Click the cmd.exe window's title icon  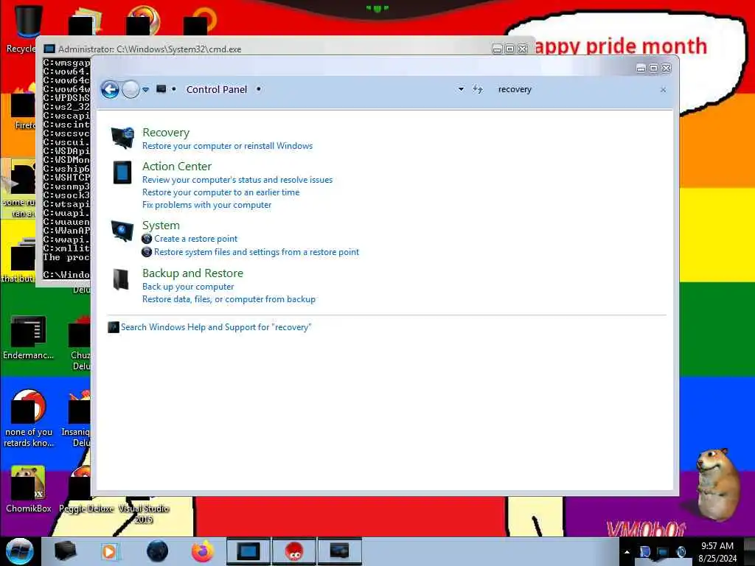[x=49, y=49]
